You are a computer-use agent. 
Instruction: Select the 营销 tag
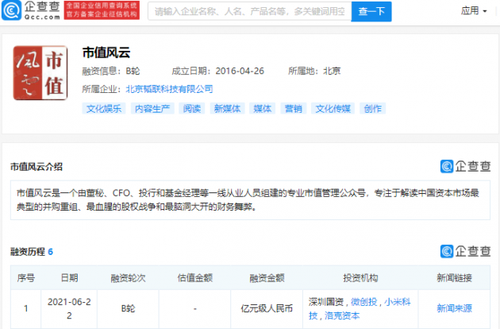[x=294, y=109]
